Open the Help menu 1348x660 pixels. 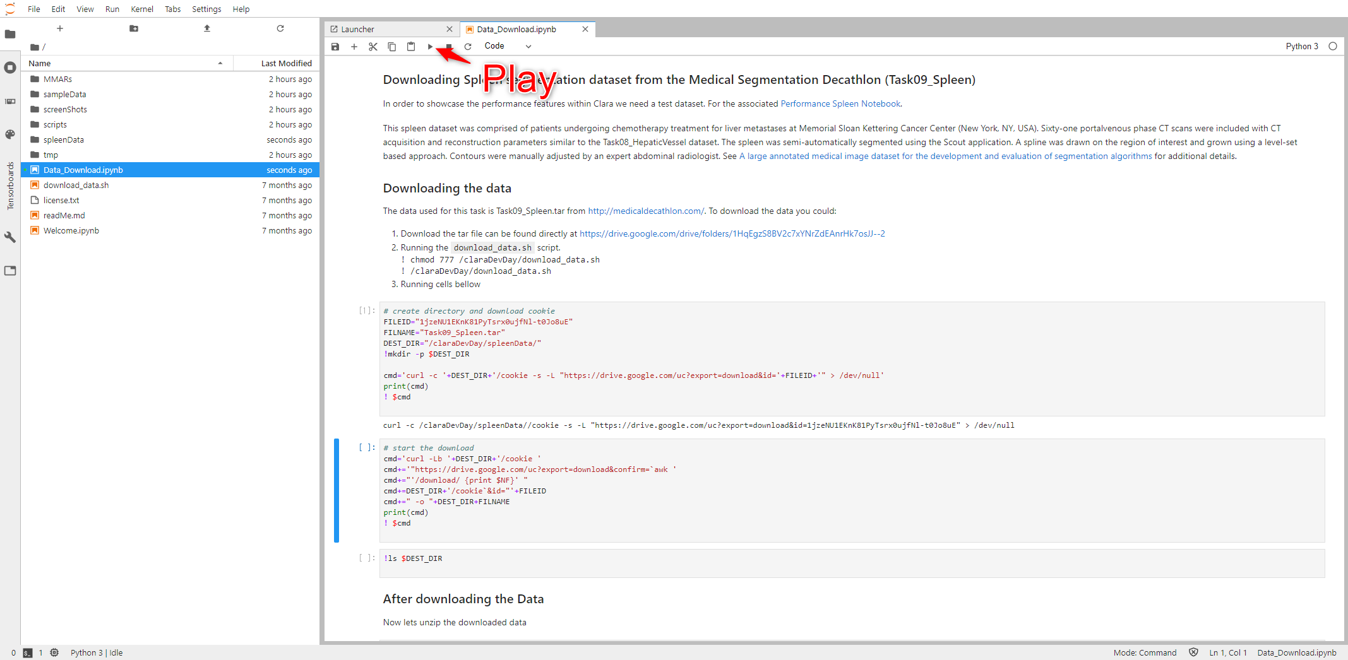[x=241, y=9]
